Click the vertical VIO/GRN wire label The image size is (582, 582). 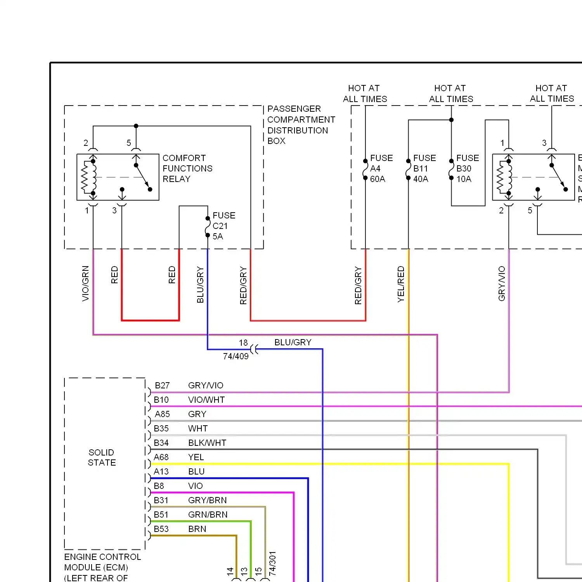pyautogui.click(x=85, y=284)
